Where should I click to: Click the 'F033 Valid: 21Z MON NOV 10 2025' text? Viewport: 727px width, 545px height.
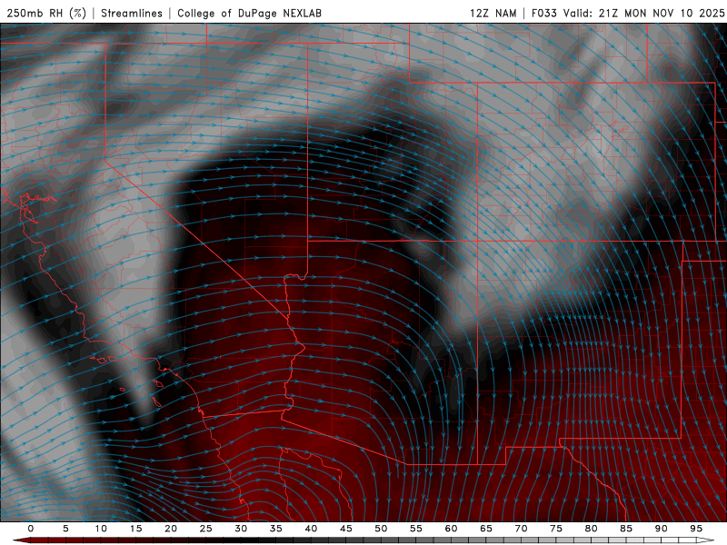628,14
